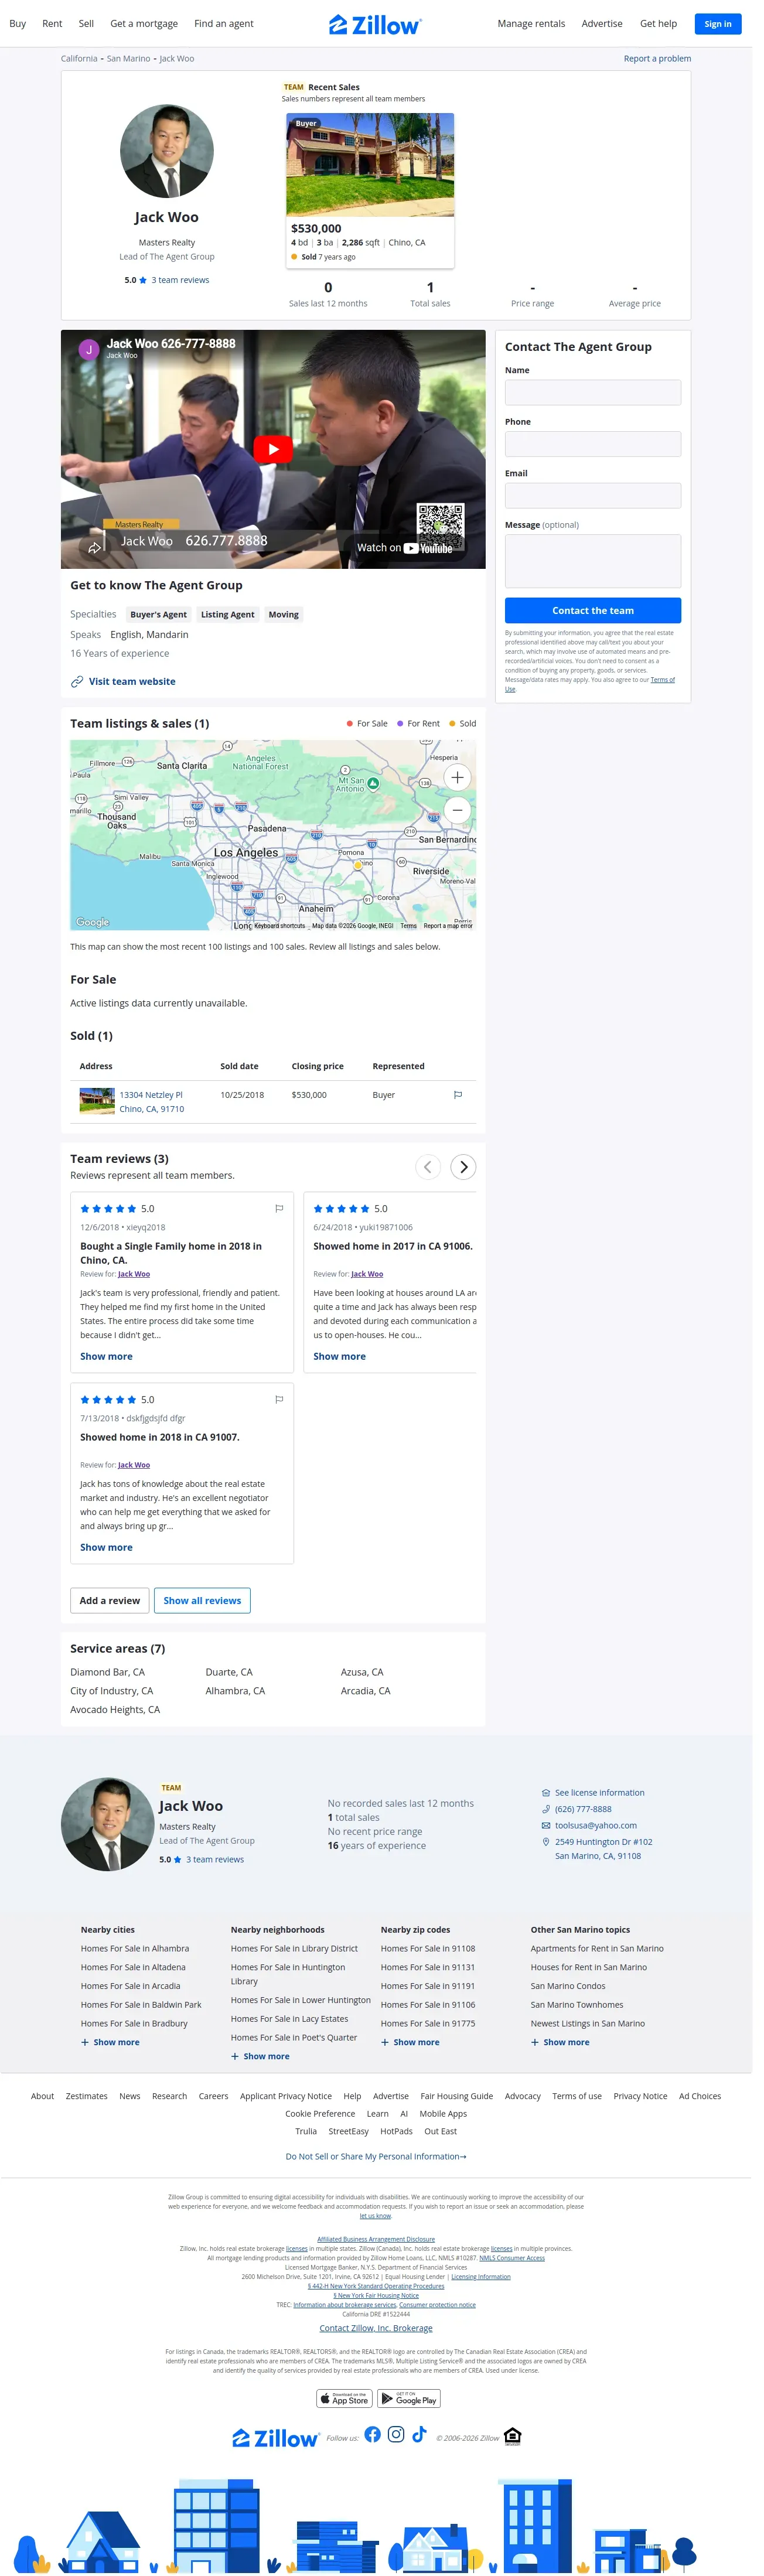Play the Jack Woo YouTube video

273,449
